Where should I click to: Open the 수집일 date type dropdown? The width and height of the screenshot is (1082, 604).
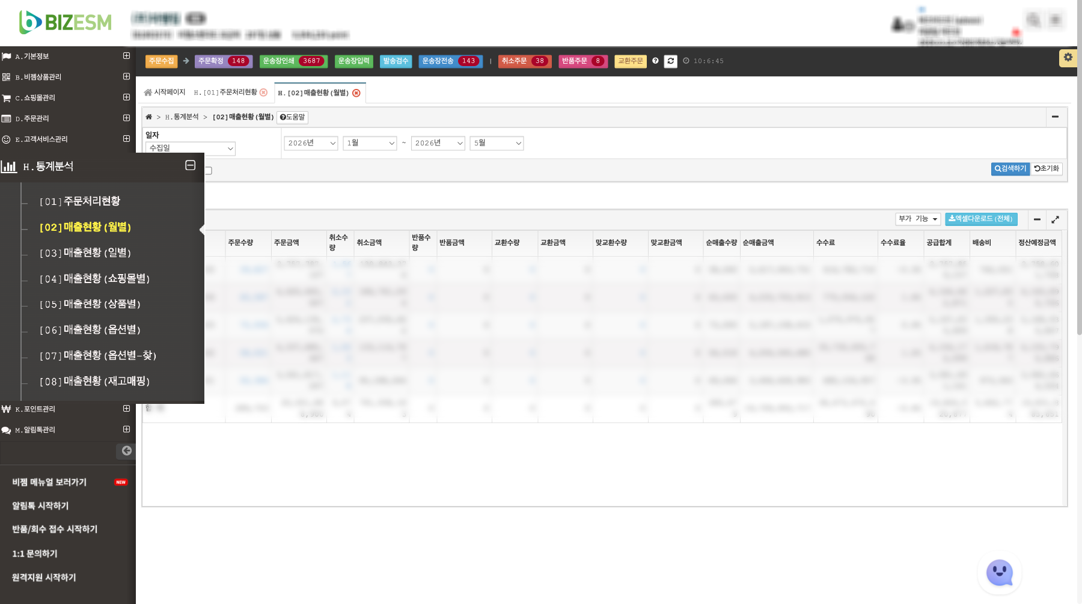[191, 148]
